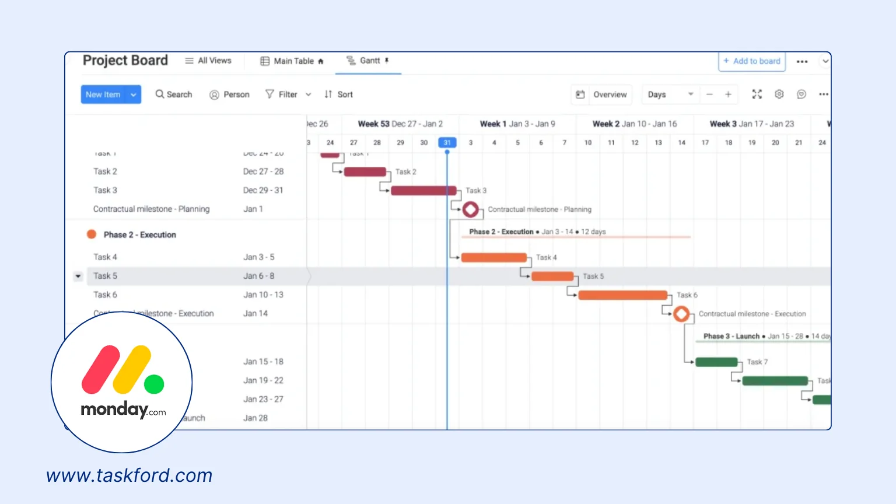The height and width of the screenshot is (504, 896).
Task: Open the Search tool
Action: click(173, 94)
